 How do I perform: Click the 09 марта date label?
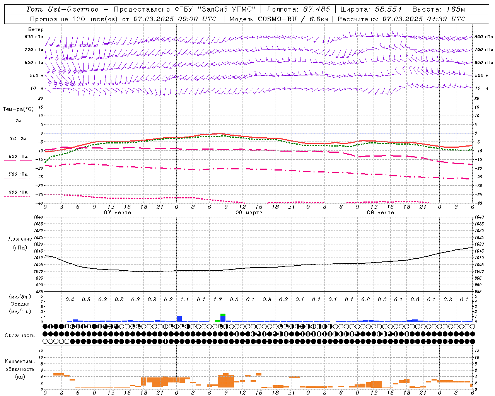point(381,213)
